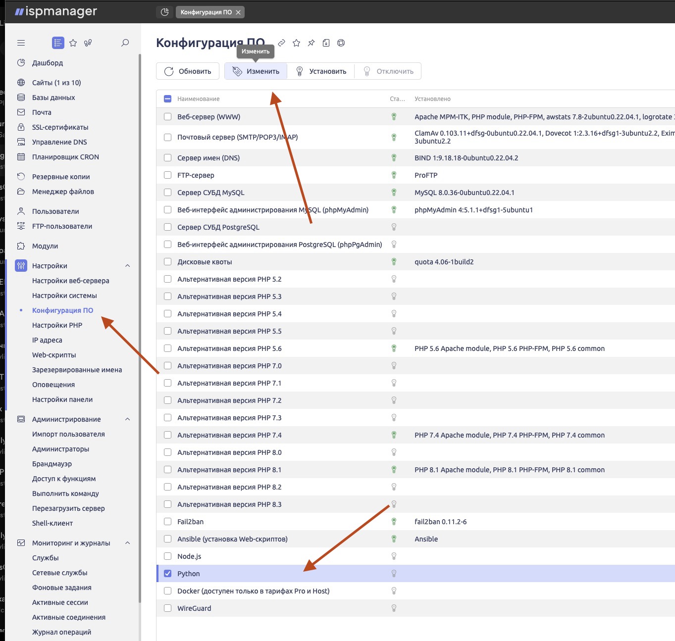The height and width of the screenshot is (641, 675).
Task: Click status bulb of PHP 7.4 row
Action: click(x=394, y=435)
